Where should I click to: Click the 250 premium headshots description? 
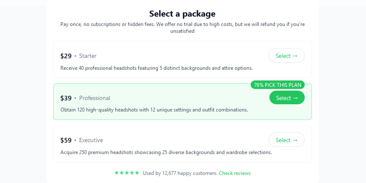tap(166, 152)
